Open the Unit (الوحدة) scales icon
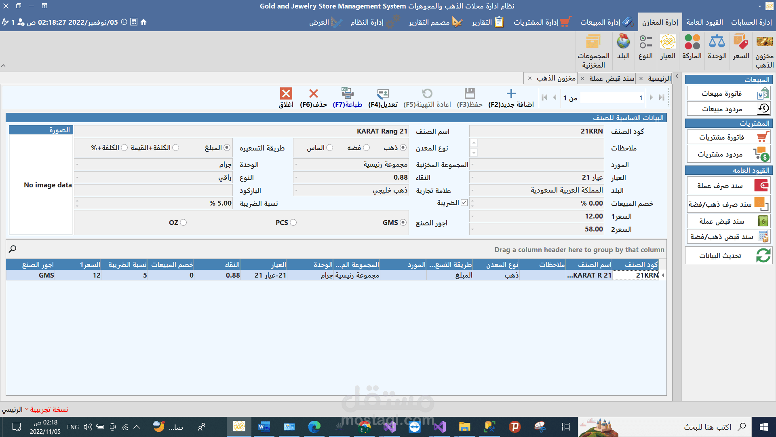Screen dimensions: 776x437 coord(717,42)
